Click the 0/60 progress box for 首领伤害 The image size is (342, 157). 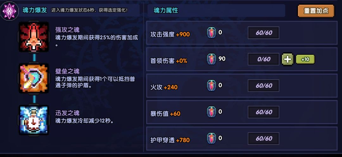tap(263, 59)
